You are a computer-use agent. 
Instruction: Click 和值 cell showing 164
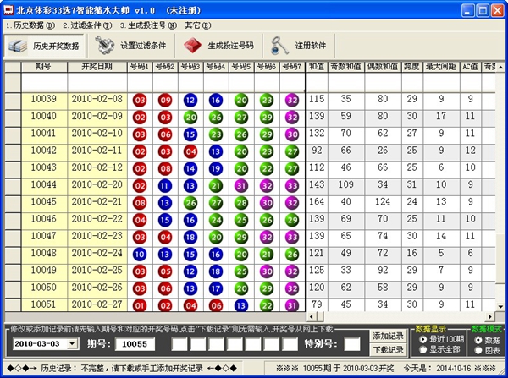(x=317, y=202)
